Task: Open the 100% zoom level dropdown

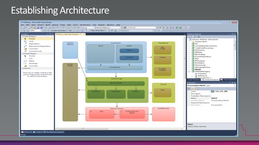Action: click(40, 30)
